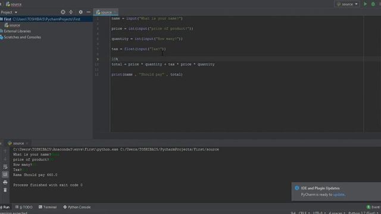Collapse all in Project panel

pos(71,12)
